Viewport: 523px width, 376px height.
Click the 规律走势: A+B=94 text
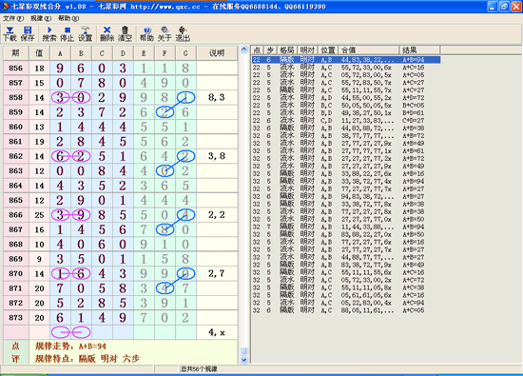70,346
